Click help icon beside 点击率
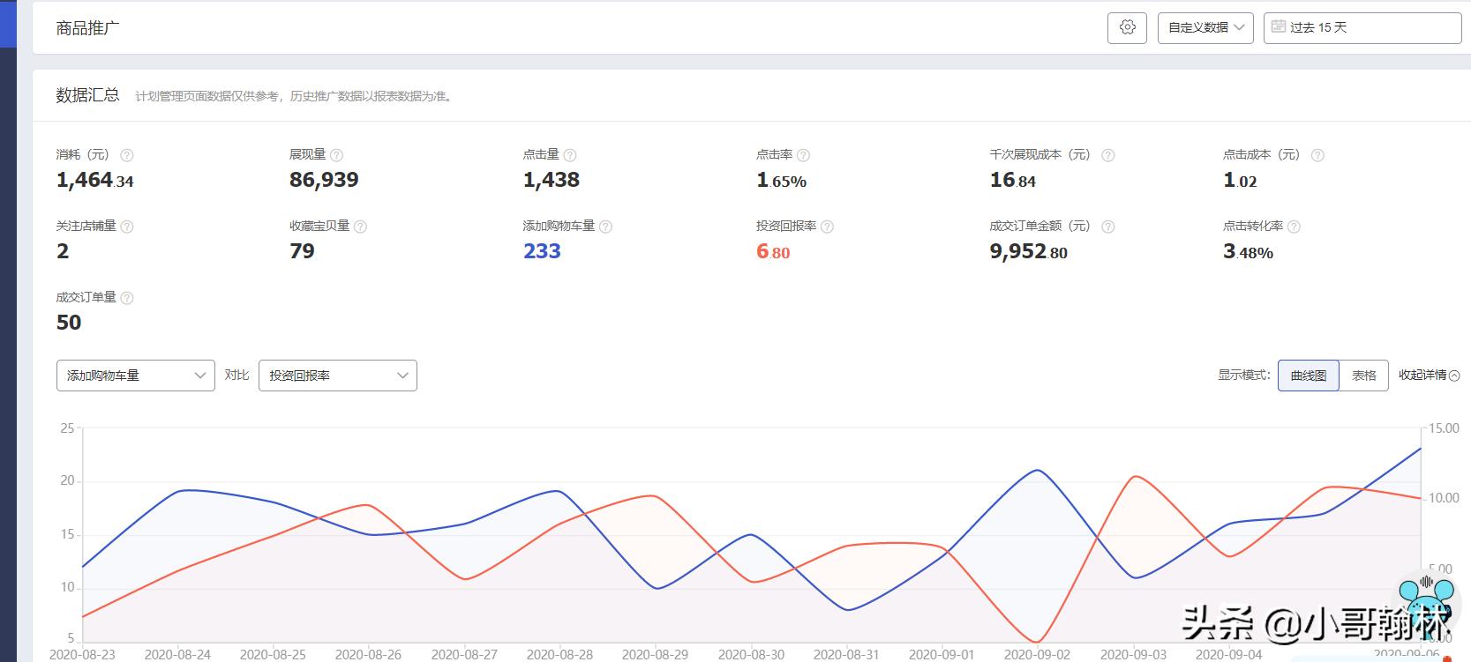 pos(803,155)
